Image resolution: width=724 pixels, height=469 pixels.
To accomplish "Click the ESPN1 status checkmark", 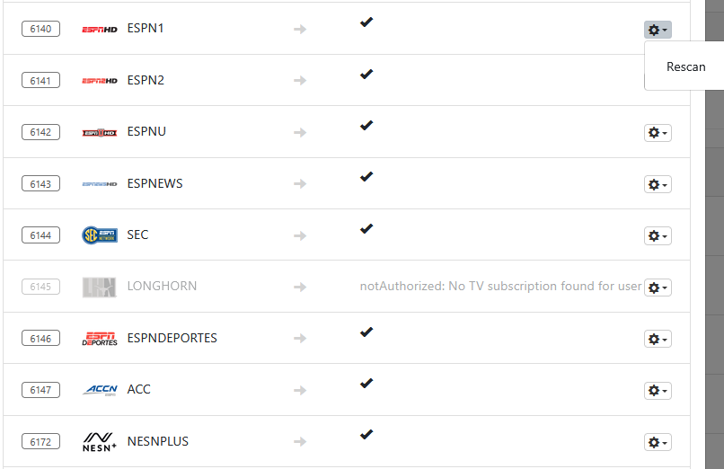I will click(x=366, y=22).
